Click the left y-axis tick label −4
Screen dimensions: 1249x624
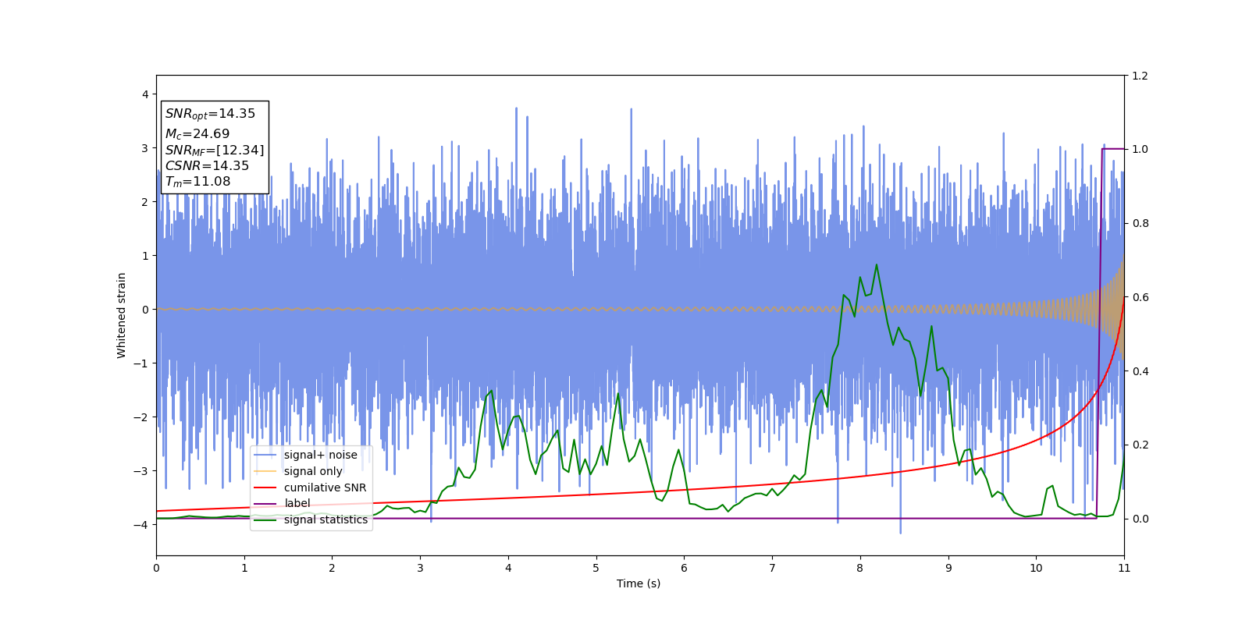141,525
